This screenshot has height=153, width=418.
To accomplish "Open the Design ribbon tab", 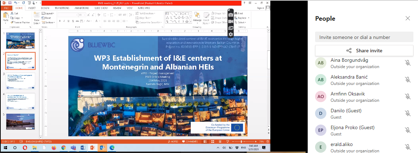I will click(x=45, y=8).
